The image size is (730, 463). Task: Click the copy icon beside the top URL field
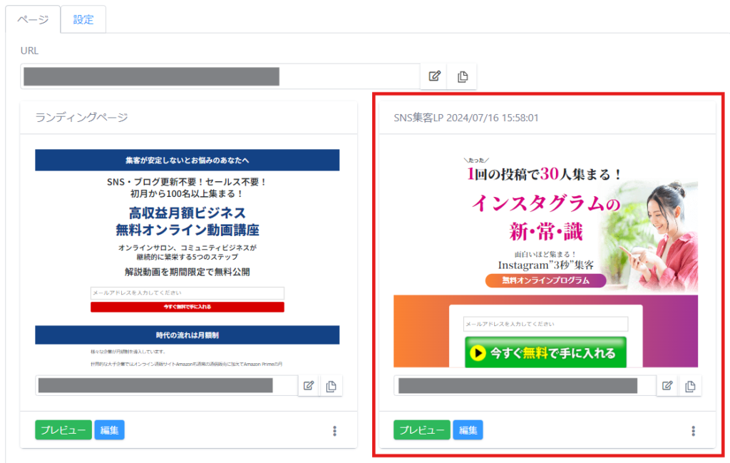(462, 76)
